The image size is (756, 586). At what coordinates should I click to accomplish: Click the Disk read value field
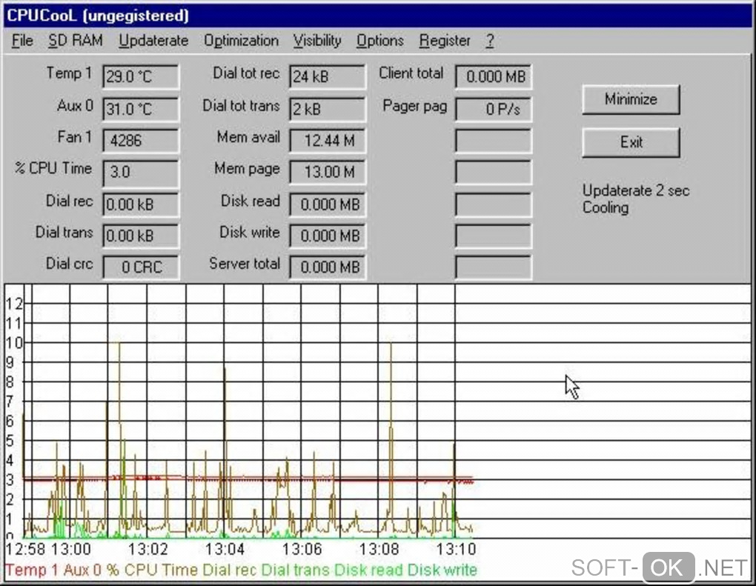click(x=327, y=204)
